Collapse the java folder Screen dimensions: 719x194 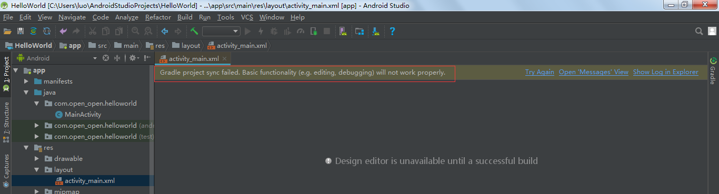coord(26,93)
